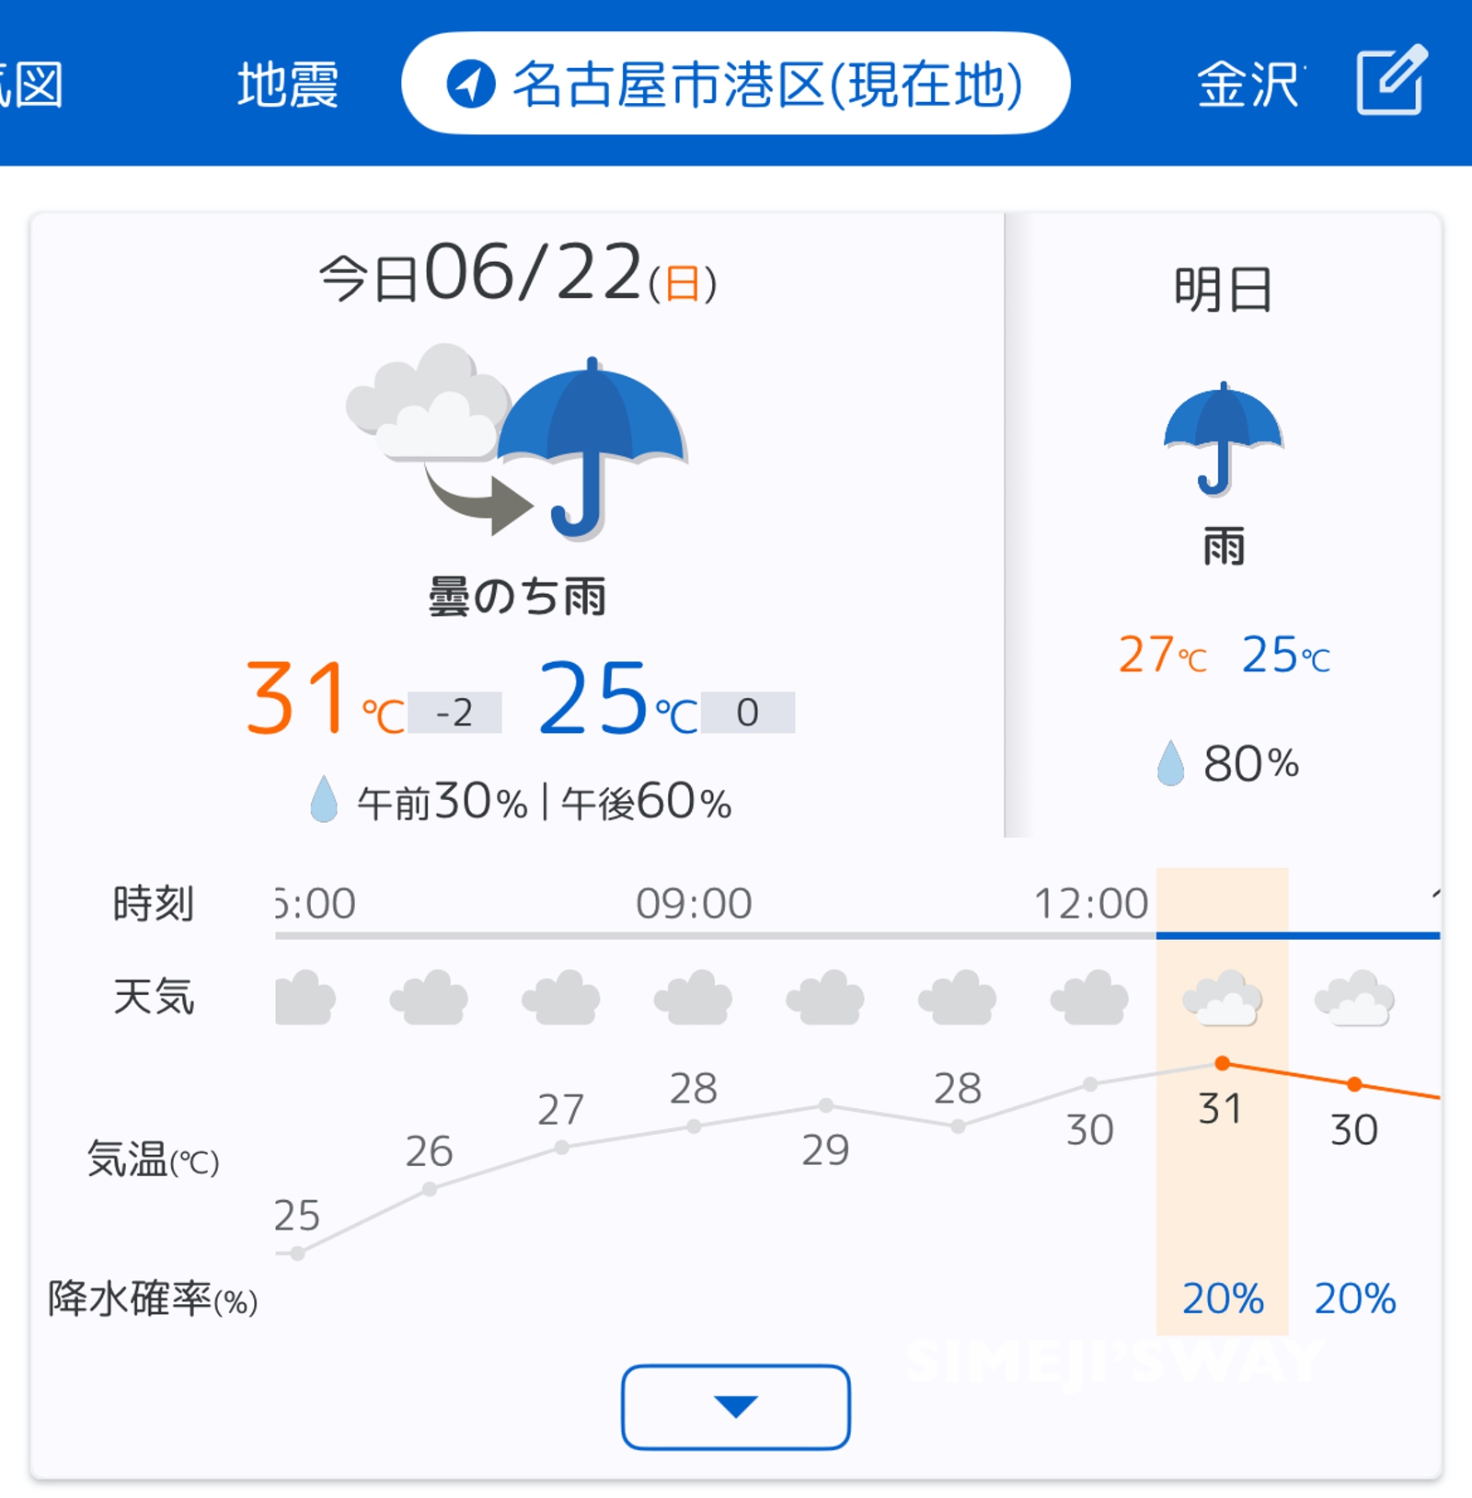The height and width of the screenshot is (1498, 1472).
Task: Tap the 31 temperature point on graph
Action: (x=1222, y=1063)
